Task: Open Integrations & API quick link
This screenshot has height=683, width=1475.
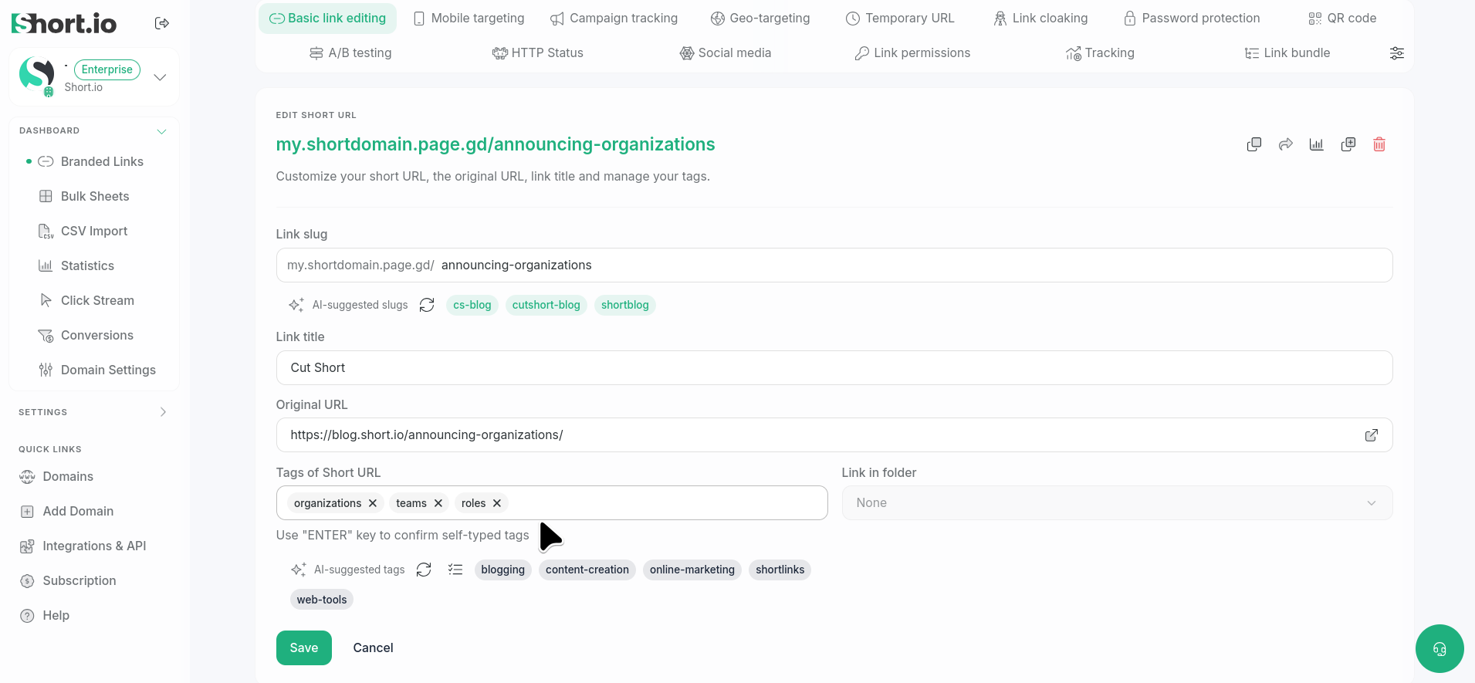Action: click(83, 546)
